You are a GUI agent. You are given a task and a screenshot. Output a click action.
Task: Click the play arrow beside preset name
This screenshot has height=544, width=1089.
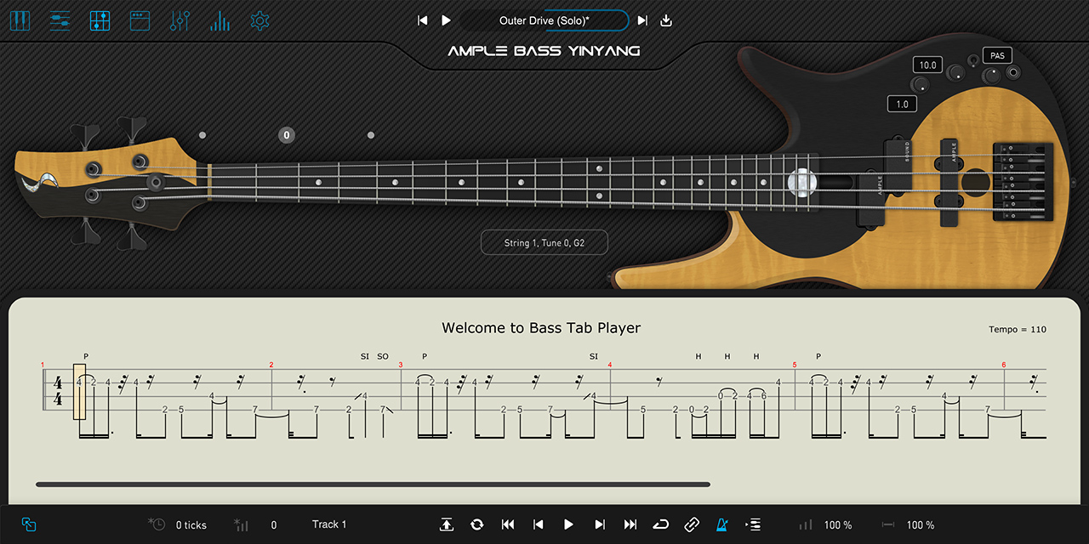446,20
